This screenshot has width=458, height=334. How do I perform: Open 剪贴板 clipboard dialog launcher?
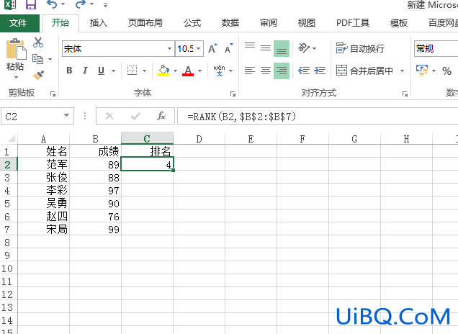coord(53,94)
